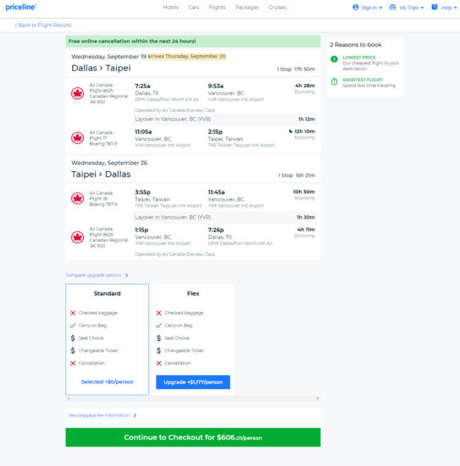Click Air Canada logo for Flight 8625
460x466 pixels.
click(x=78, y=93)
